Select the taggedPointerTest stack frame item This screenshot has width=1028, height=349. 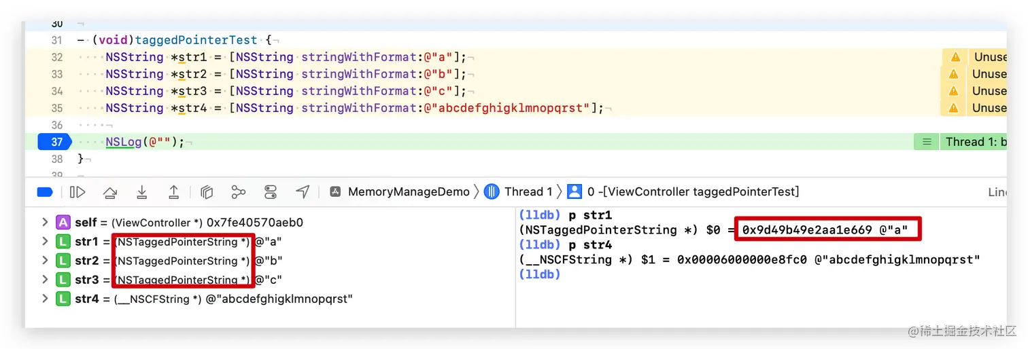point(693,192)
